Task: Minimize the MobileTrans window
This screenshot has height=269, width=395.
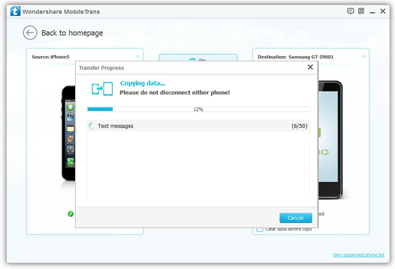Action: [373, 12]
